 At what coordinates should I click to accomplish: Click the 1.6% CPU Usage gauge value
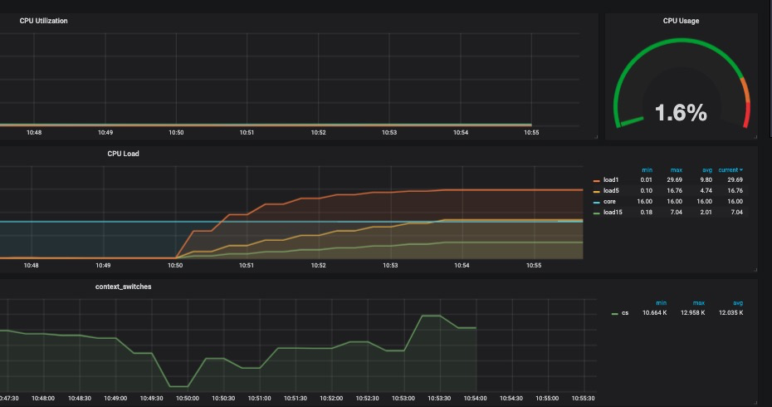(x=681, y=113)
